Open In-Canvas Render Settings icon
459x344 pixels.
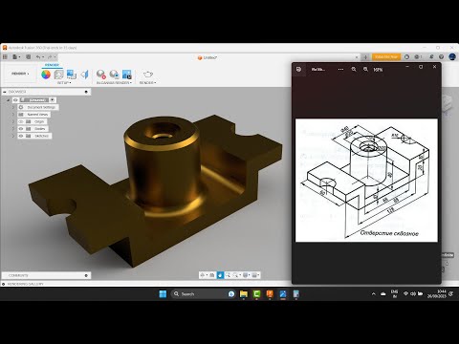tap(114, 75)
